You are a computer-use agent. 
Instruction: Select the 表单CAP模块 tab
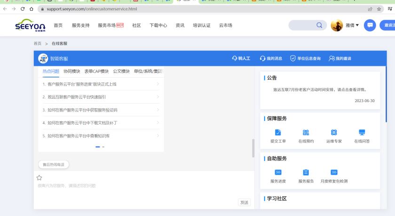tap(96, 72)
